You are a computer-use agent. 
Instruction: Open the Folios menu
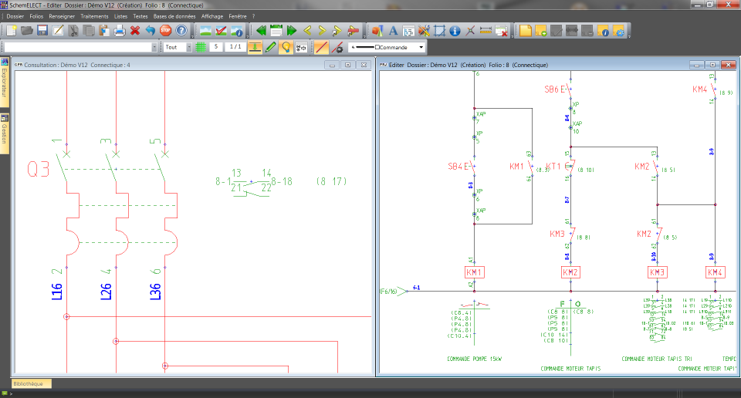[36, 16]
